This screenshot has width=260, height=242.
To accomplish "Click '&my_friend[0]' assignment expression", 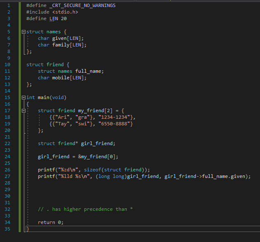I will click(x=97, y=157).
